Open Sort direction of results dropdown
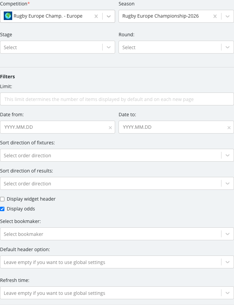This screenshot has height=305, width=234. tap(117, 183)
